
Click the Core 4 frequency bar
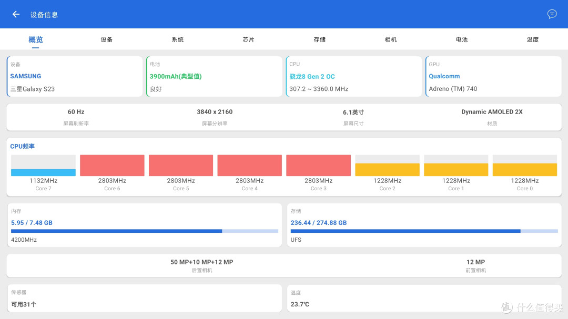coord(250,166)
